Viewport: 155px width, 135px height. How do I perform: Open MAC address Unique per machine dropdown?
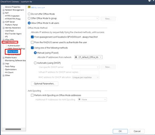click(x=86, y=77)
